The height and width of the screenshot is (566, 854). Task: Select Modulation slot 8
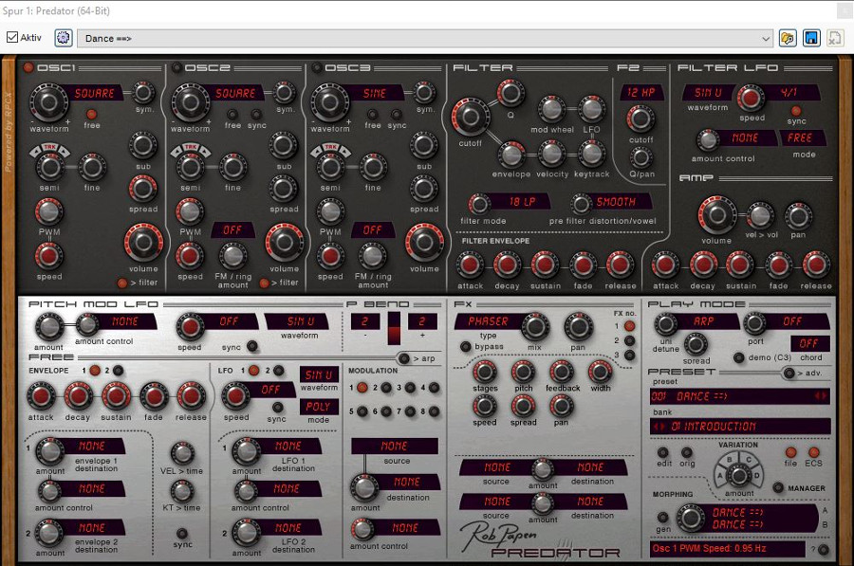click(x=434, y=411)
